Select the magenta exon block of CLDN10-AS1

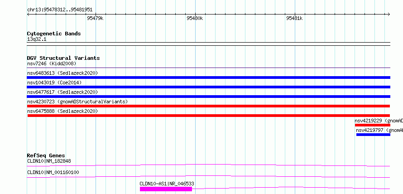[x=166, y=189]
